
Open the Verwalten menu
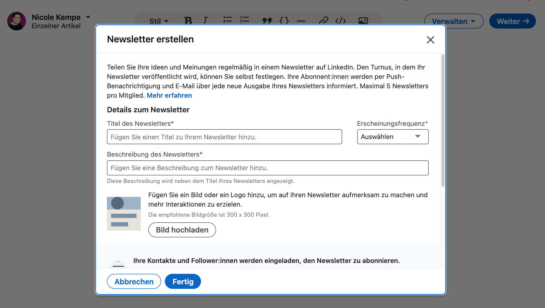coord(454,21)
